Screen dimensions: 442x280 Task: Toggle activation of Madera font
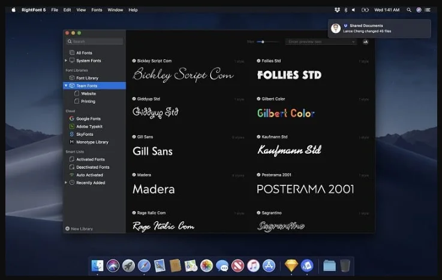pos(134,175)
